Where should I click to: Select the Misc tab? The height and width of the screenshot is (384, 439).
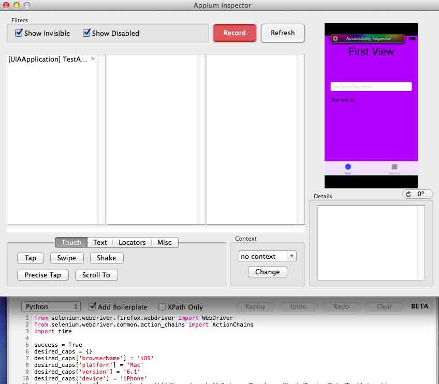[165, 242]
